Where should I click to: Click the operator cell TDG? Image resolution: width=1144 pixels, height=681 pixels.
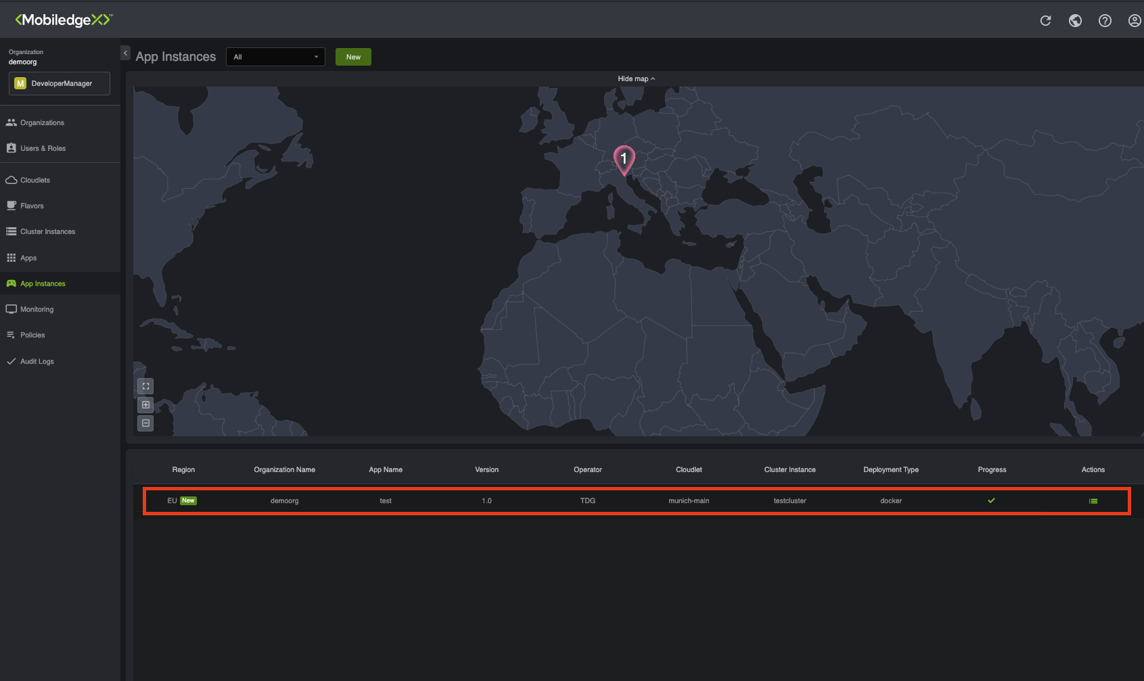pos(588,500)
